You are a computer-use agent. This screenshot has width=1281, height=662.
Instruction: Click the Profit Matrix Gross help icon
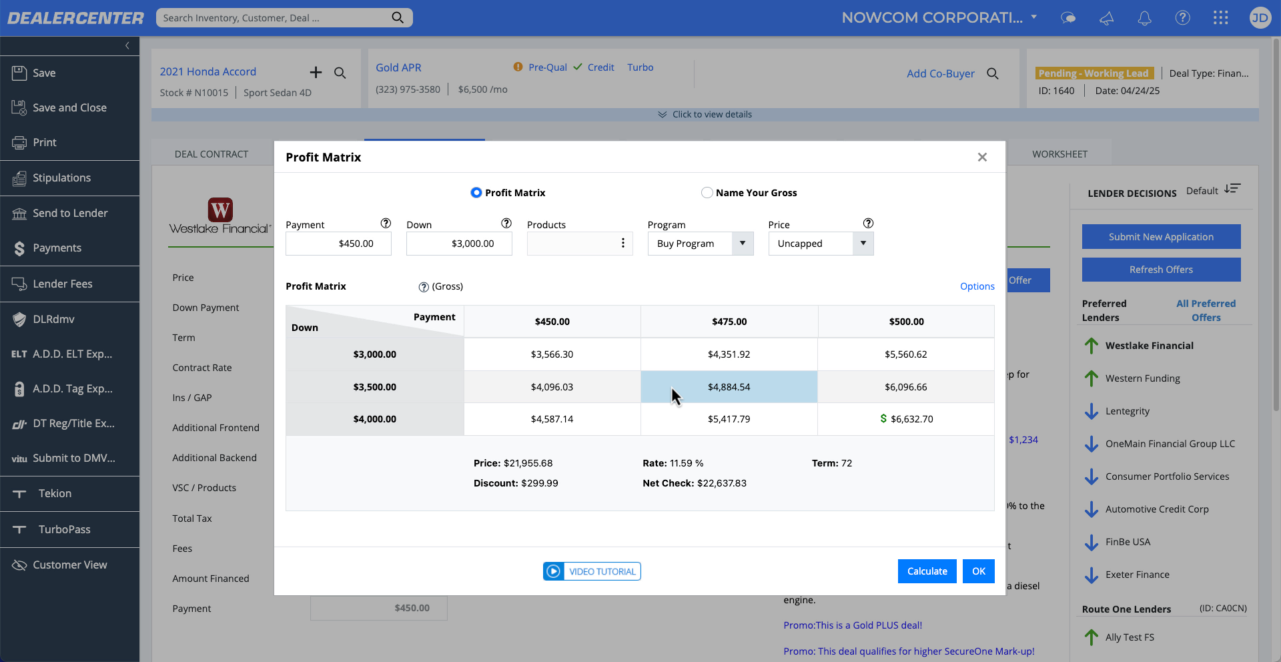[x=424, y=287]
